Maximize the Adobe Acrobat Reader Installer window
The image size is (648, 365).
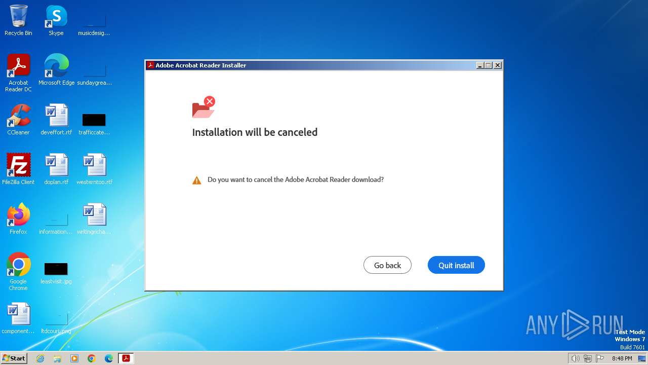click(489, 65)
